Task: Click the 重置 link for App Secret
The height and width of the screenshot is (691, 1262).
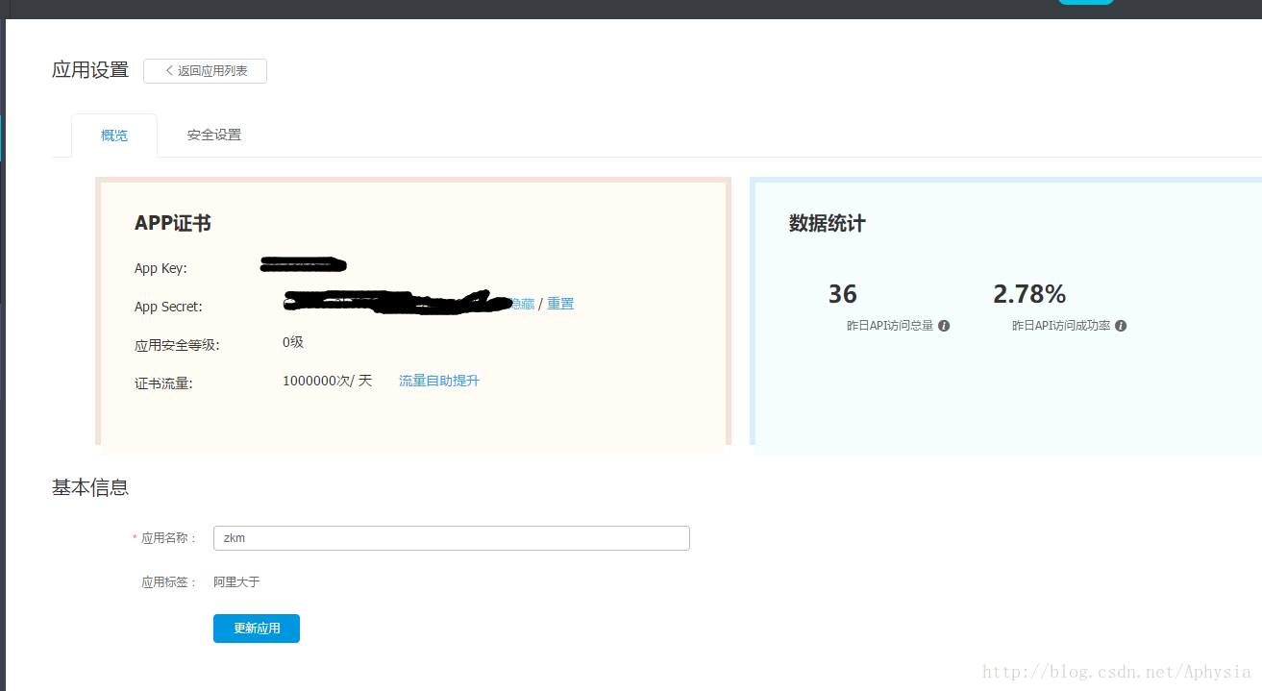Action: coord(560,304)
